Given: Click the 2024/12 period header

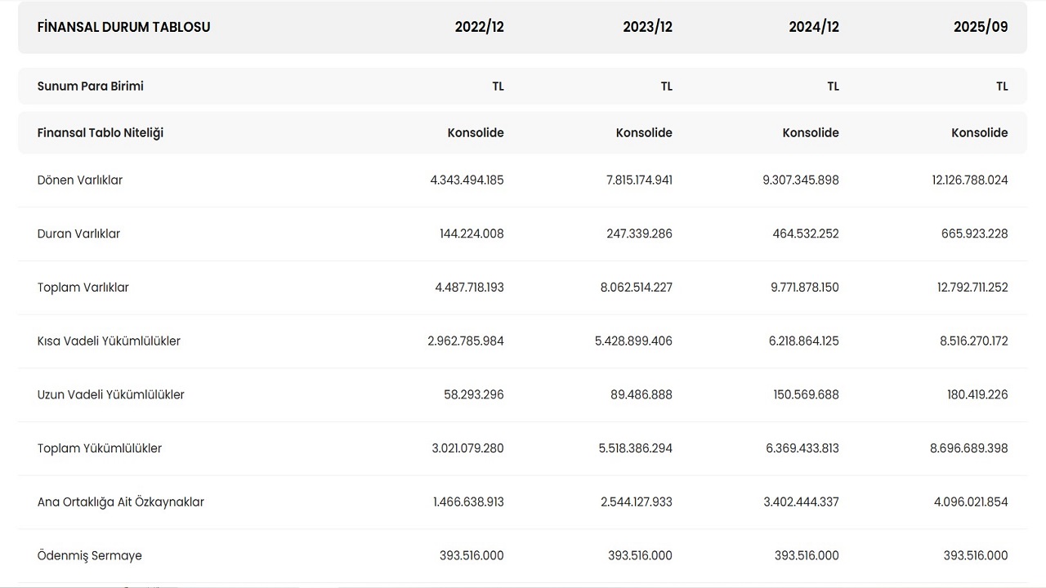Looking at the screenshot, I should pyautogui.click(x=813, y=27).
